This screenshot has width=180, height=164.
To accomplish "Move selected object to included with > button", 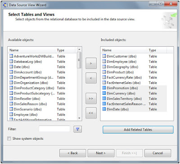I will tap(91, 63).
